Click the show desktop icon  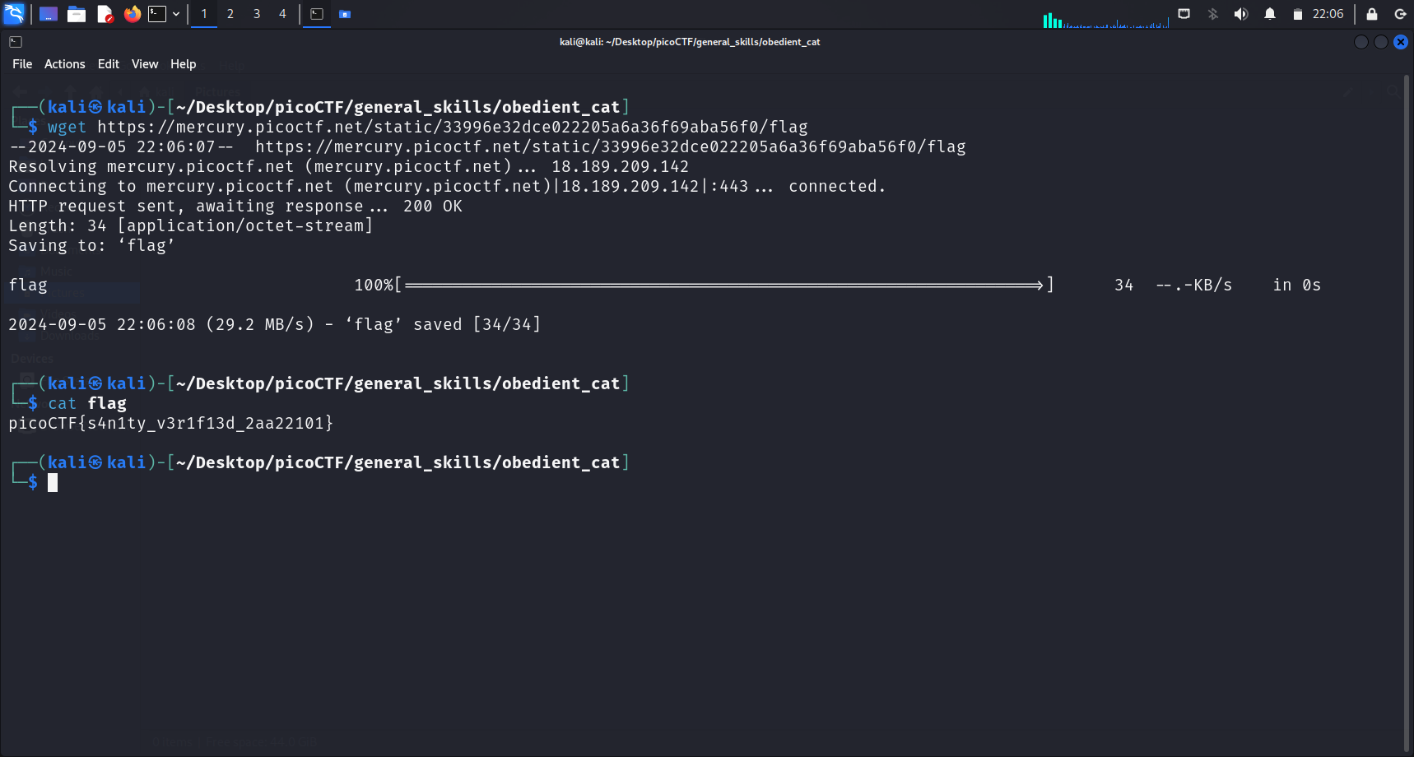49,14
